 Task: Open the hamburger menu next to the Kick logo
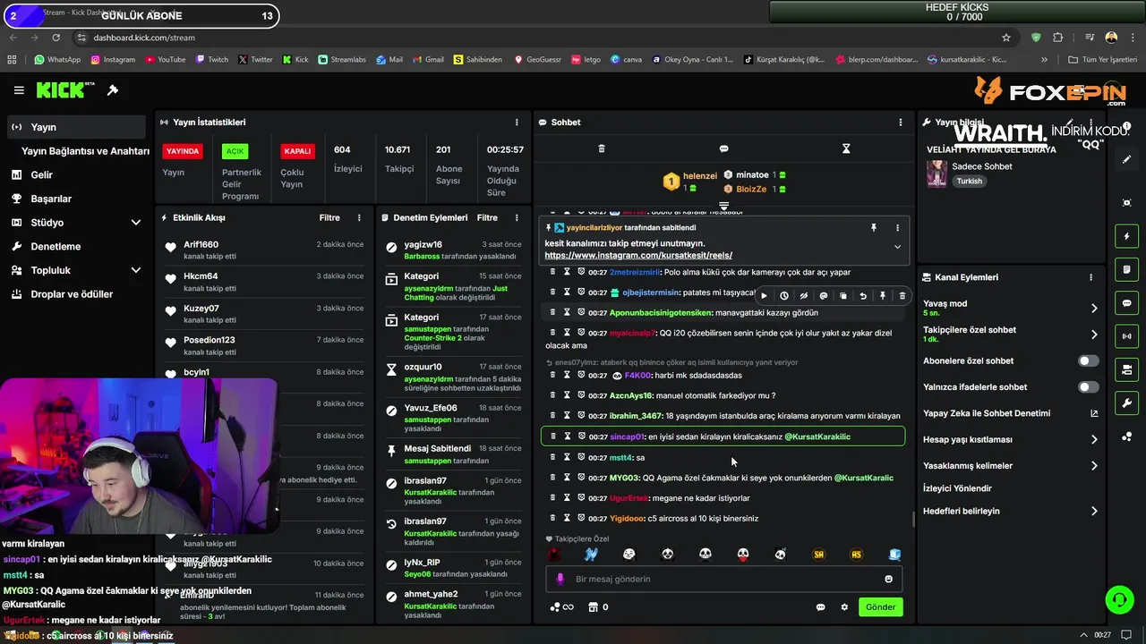[x=19, y=90]
